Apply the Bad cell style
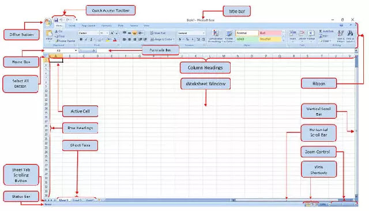 point(270,33)
